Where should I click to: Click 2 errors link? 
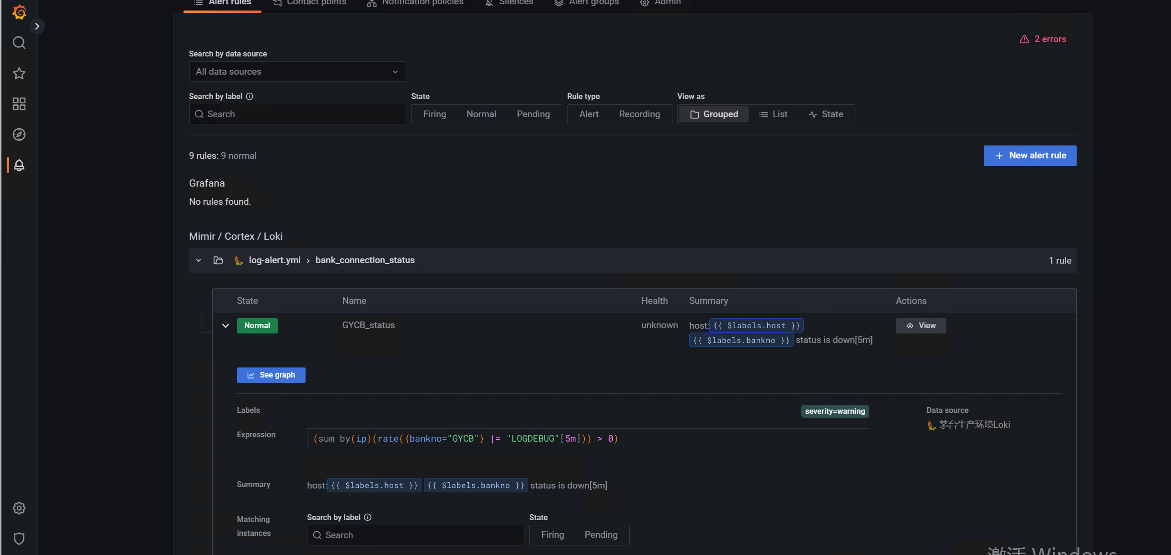1050,39
